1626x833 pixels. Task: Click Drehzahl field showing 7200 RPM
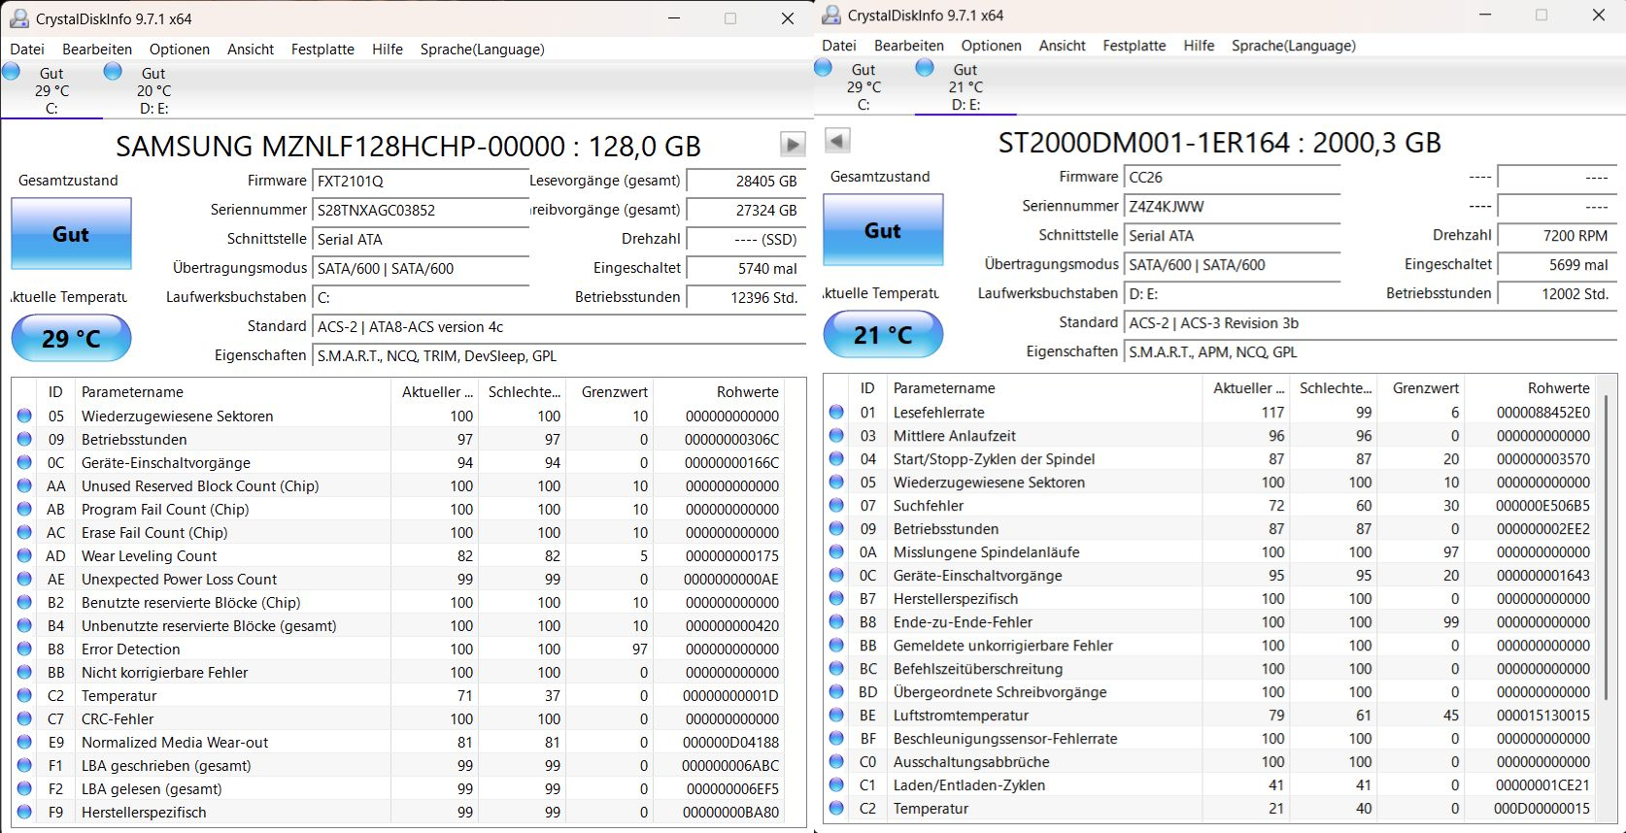(1557, 236)
